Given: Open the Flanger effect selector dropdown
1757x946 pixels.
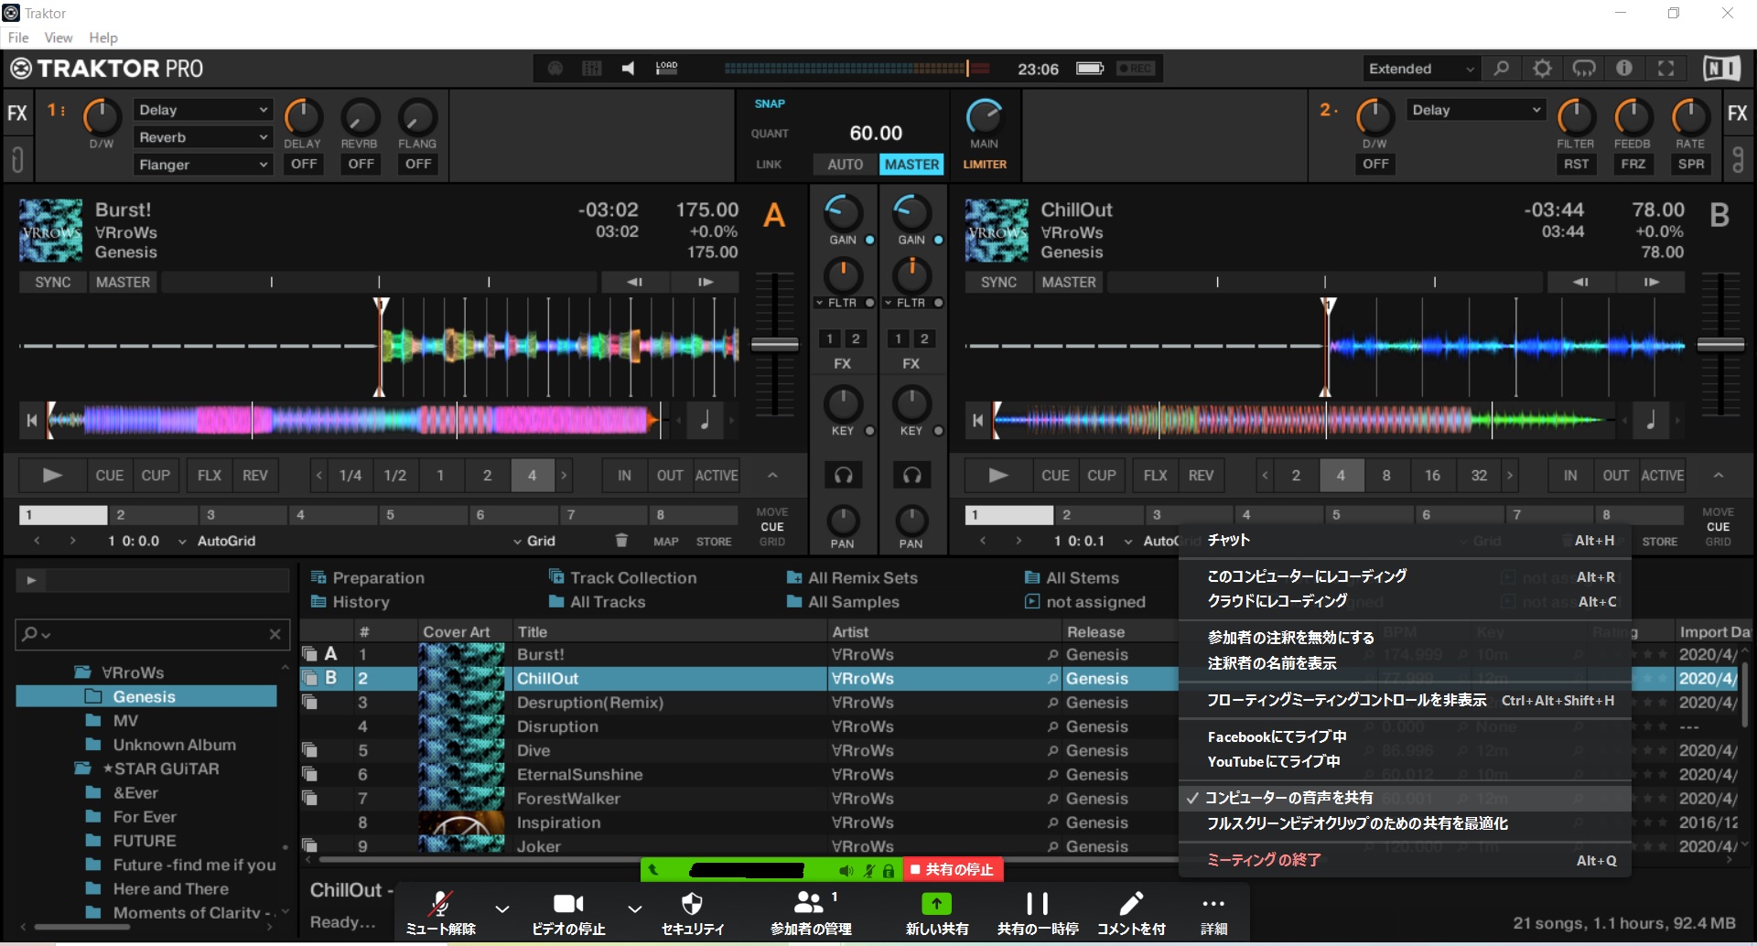Looking at the screenshot, I should pos(202,165).
